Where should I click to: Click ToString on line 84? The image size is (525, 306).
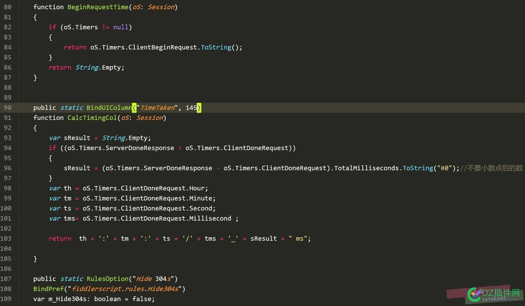(x=216, y=47)
